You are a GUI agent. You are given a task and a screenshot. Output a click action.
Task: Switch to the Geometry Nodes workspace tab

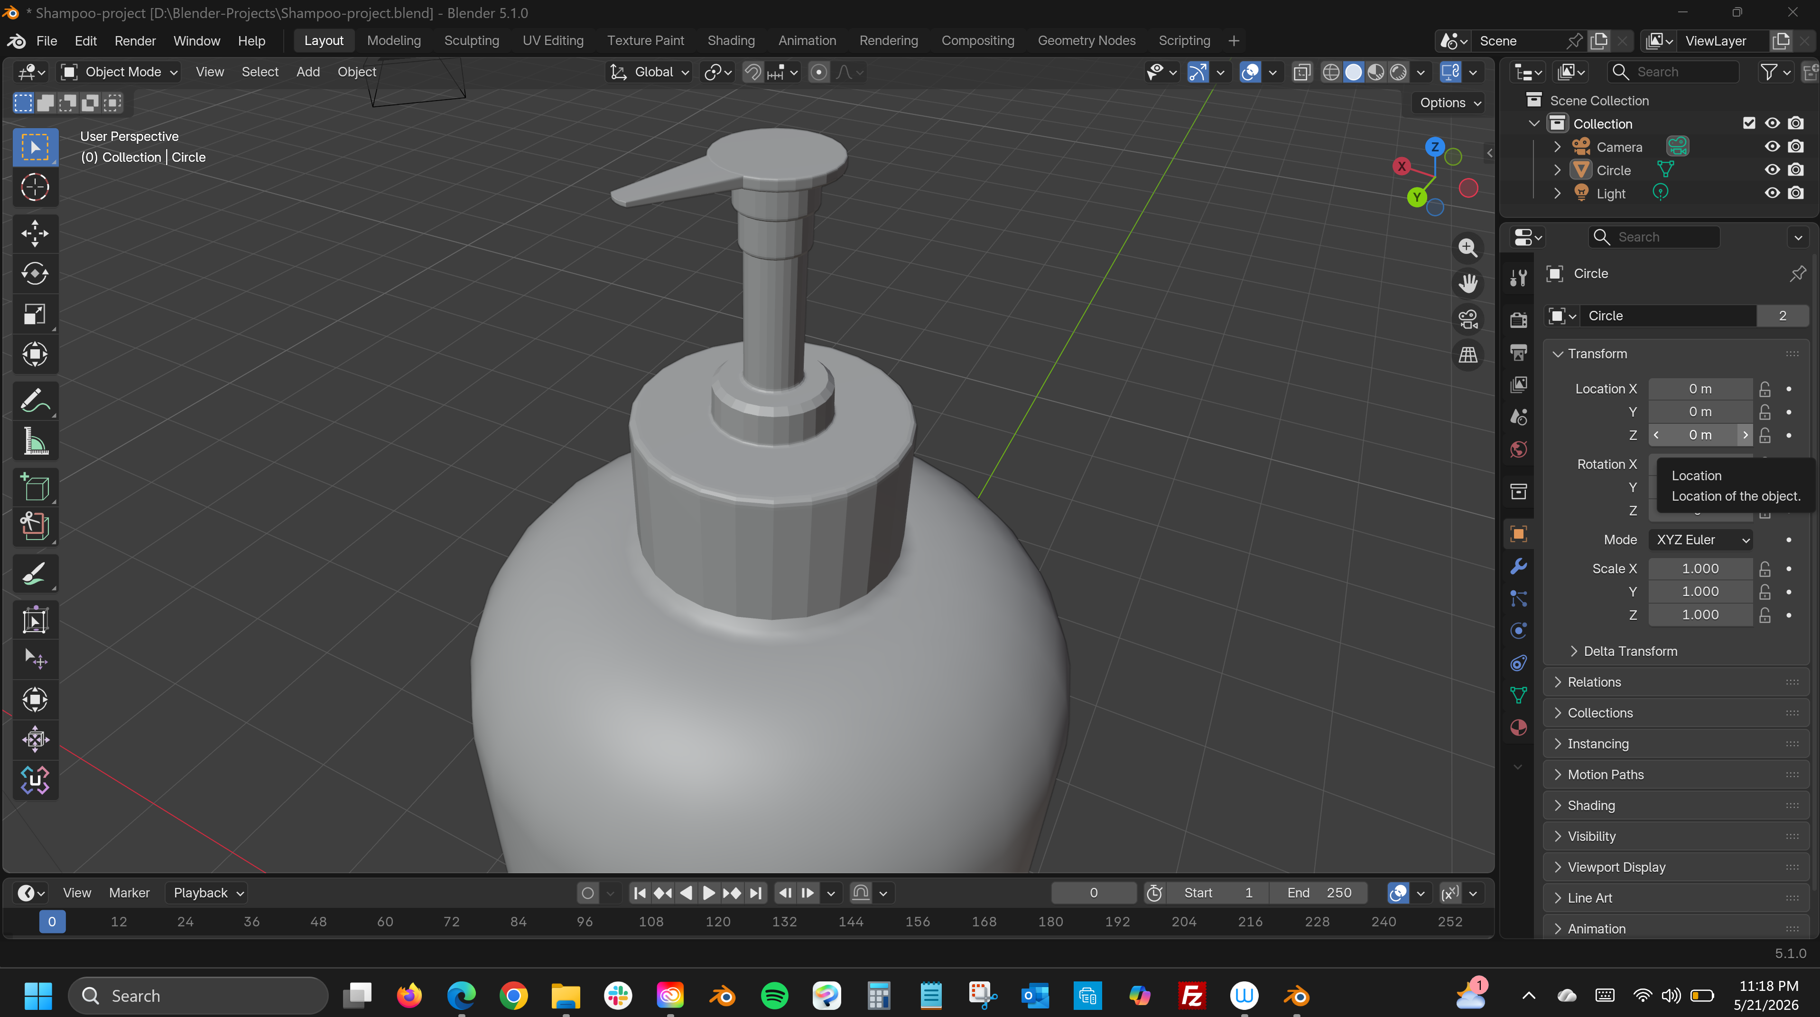[x=1086, y=41]
